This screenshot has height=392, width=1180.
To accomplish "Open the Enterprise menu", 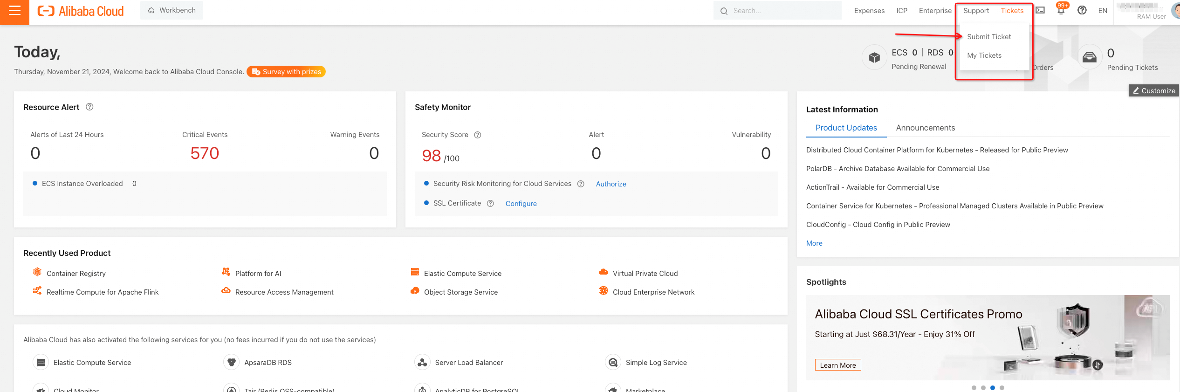I will (x=935, y=11).
